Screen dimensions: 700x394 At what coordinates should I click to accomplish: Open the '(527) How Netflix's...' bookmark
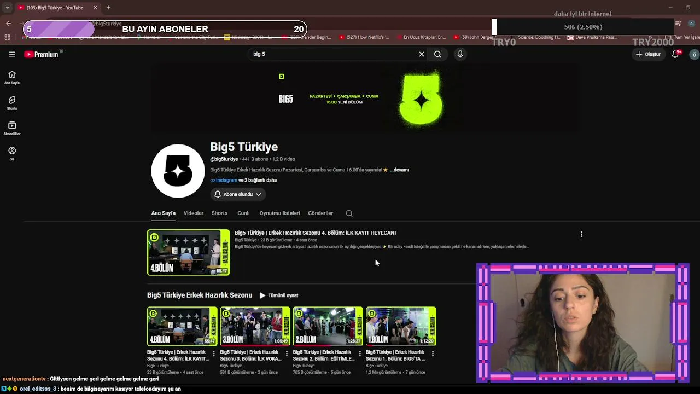(365, 37)
